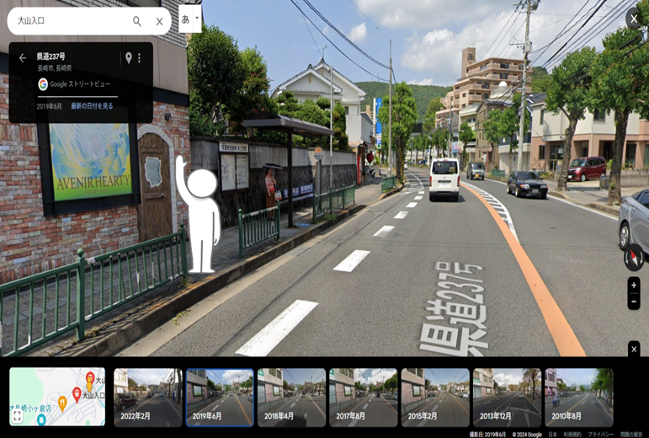Viewport: 649px width, 438px height.
Task: Click the あ input method button
Action: (185, 19)
